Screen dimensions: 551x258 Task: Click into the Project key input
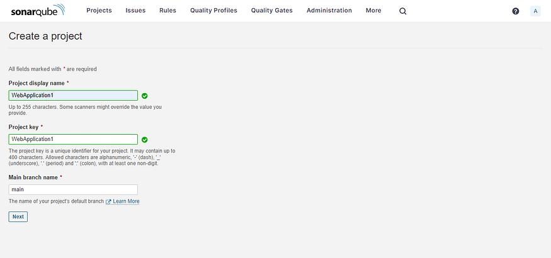[x=73, y=140]
